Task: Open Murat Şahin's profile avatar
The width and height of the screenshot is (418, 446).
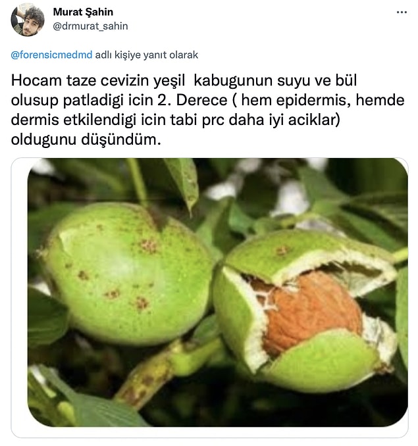Action: click(28, 19)
